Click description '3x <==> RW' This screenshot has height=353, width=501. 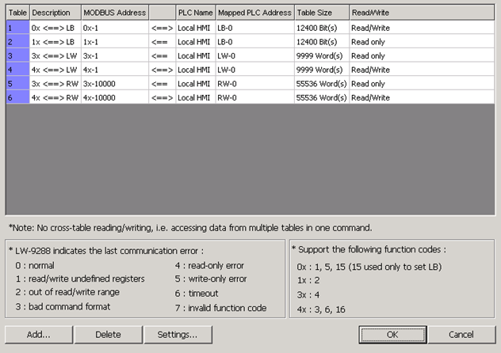[x=55, y=84]
